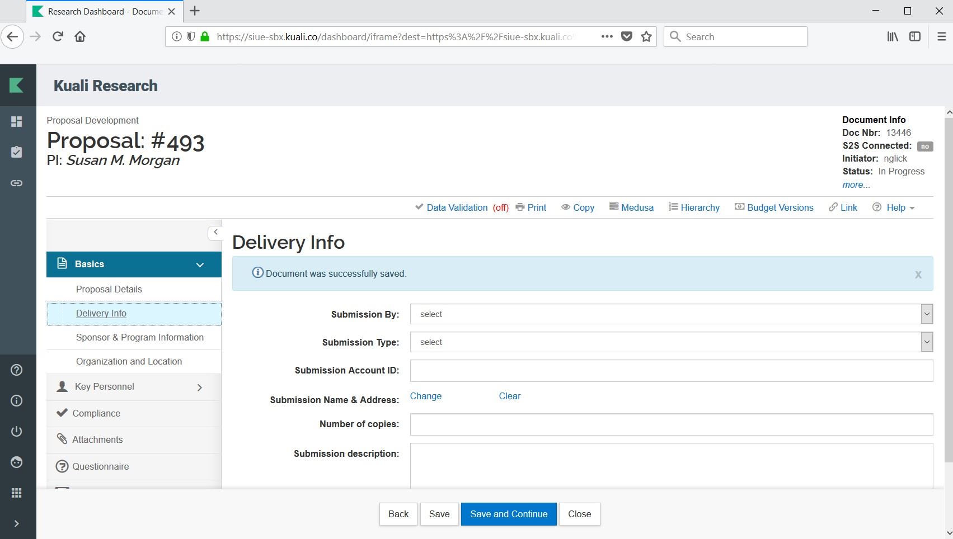The image size is (953, 539).
Task: Click the clipboard tasks icon in sidebar
Action: click(x=17, y=152)
